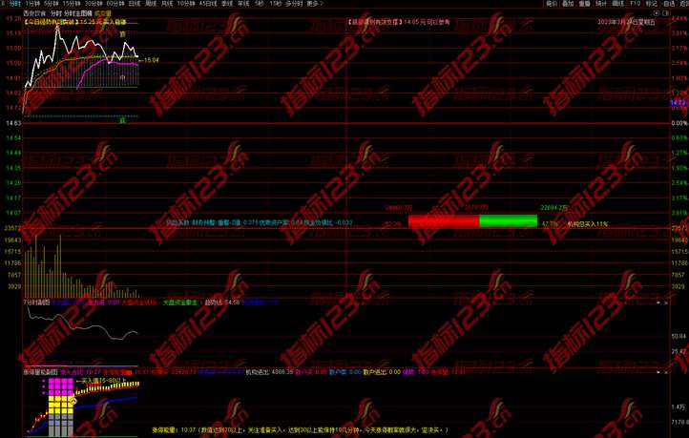Switch to the 周线 weekly tab
Image resolution: width=689 pixels, height=438 pixels.
(152, 4)
